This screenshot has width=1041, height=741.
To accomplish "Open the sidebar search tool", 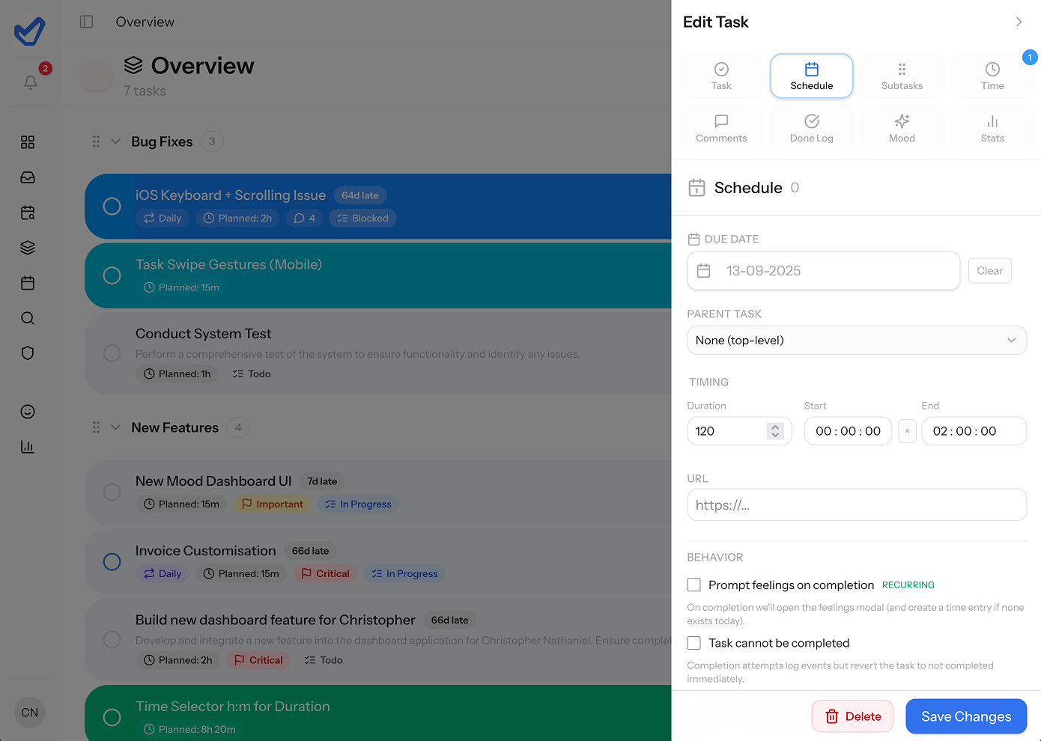I will click(28, 318).
